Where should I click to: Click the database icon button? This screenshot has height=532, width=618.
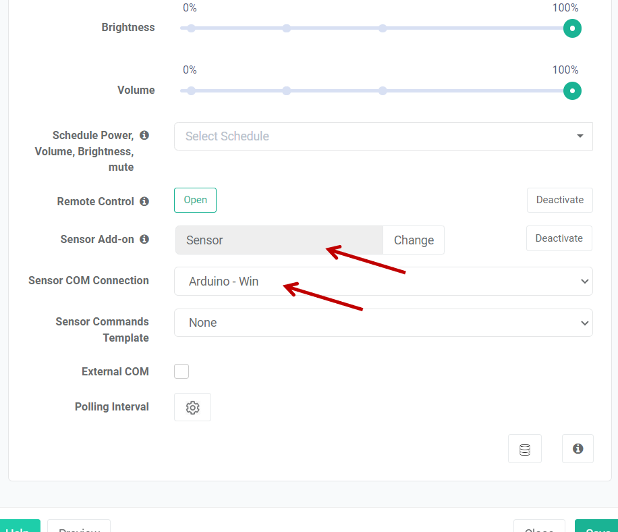(x=524, y=449)
